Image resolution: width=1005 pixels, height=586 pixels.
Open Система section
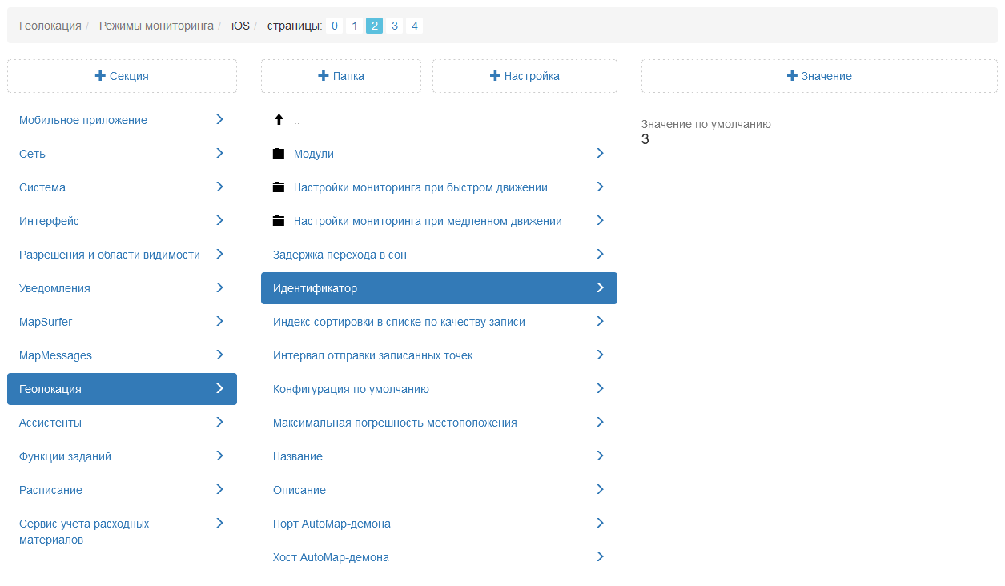(122, 187)
